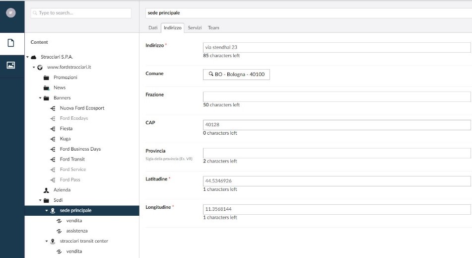
Task: Collapse the Stracciari S.P.A. root node
Action: point(27,57)
